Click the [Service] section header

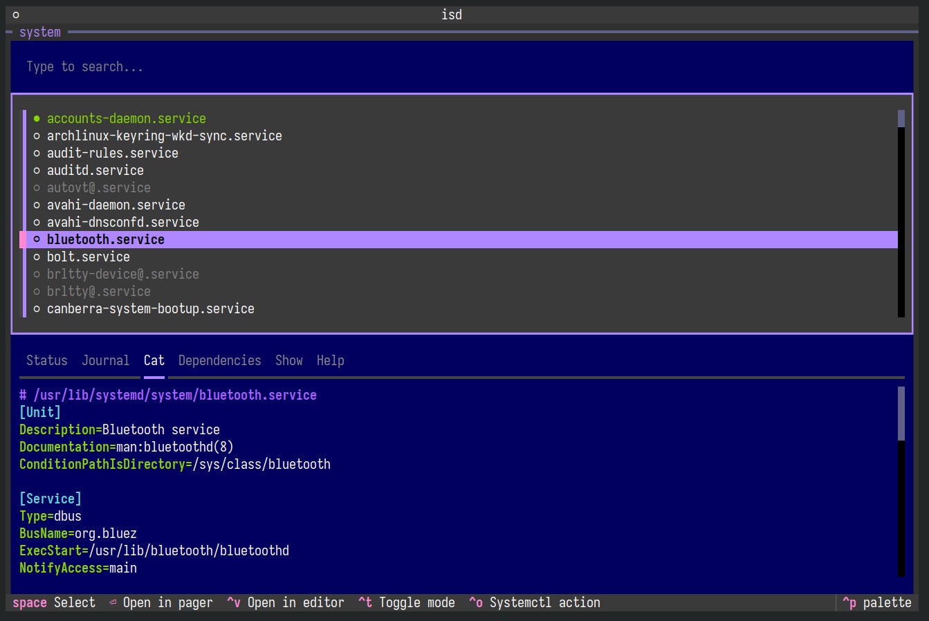click(x=50, y=499)
